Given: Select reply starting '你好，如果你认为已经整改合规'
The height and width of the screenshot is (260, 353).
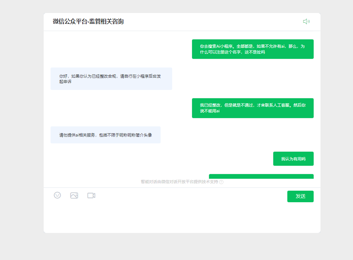Looking at the screenshot, I should point(111,79).
